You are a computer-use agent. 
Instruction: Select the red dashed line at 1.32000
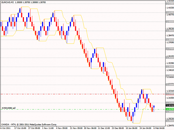pyautogui.click(x=83, y=94)
